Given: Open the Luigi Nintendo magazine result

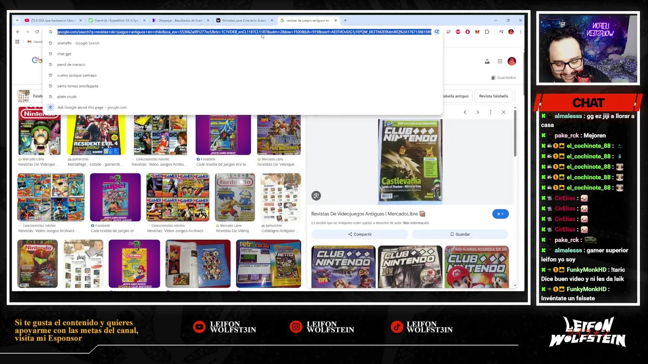Looking at the screenshot, I should tap(39, 131).
